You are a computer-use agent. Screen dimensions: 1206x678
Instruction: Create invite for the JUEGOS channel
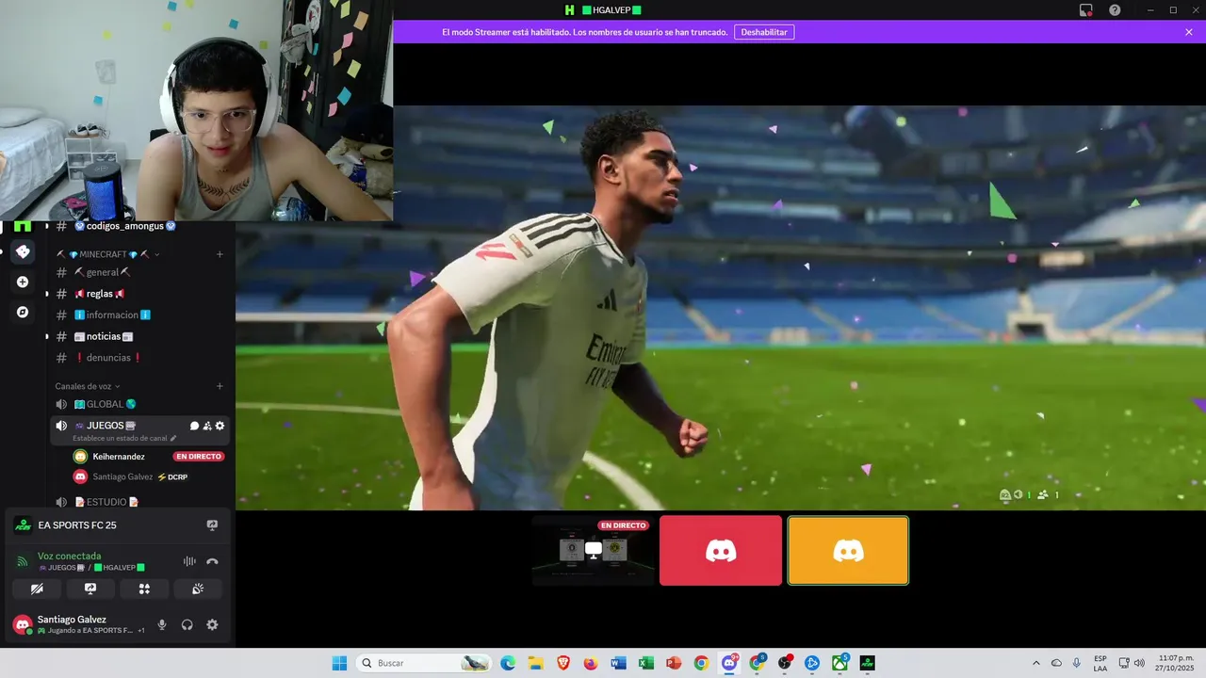207,426
